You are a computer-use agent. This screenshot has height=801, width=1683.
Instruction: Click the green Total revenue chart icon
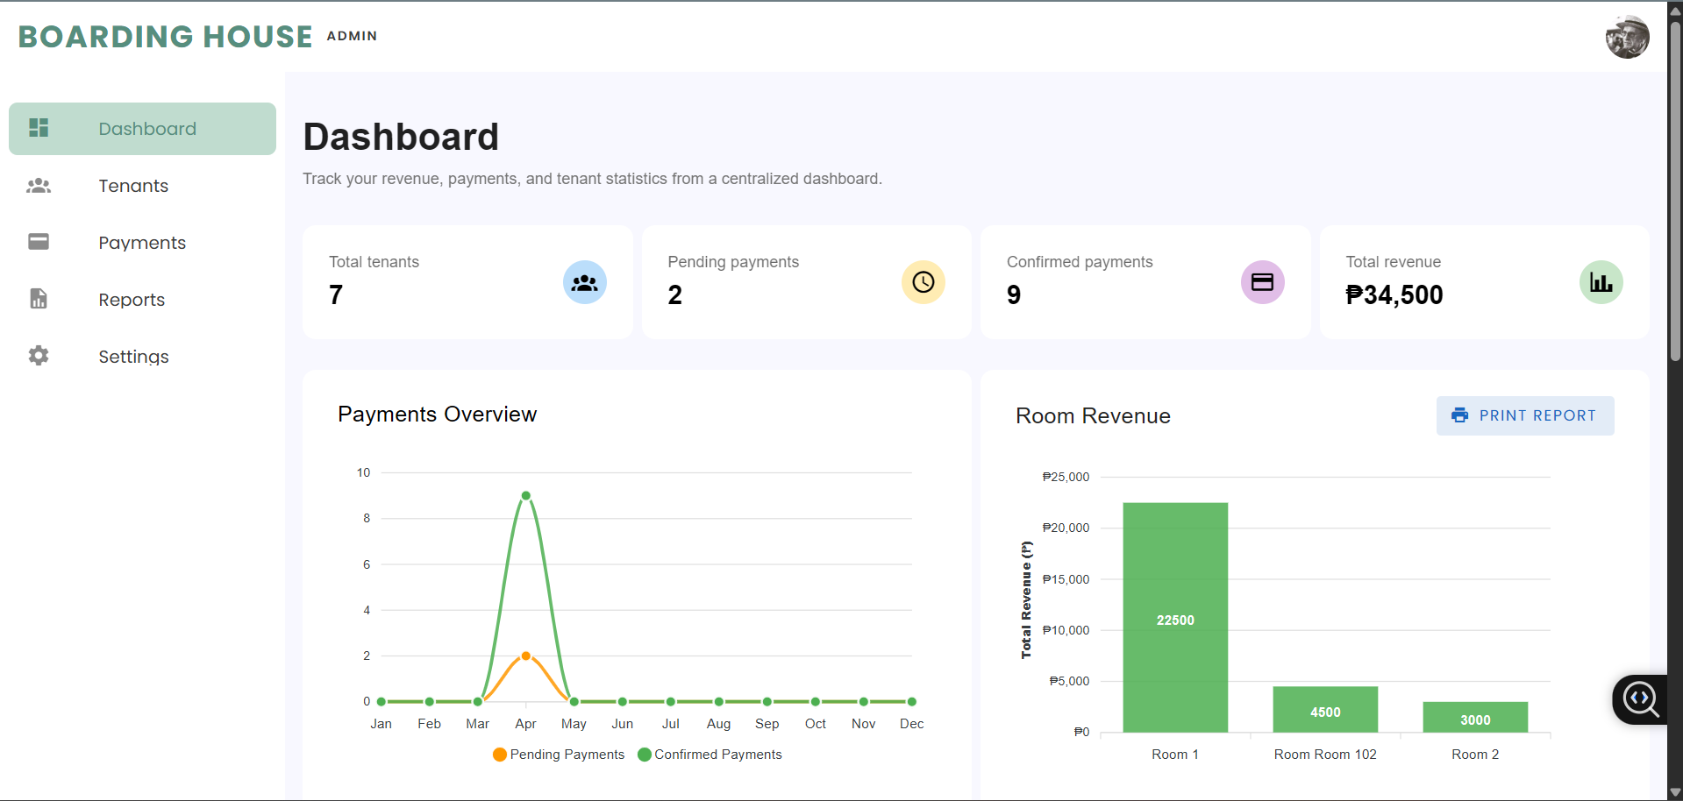tap(1601, 282)
